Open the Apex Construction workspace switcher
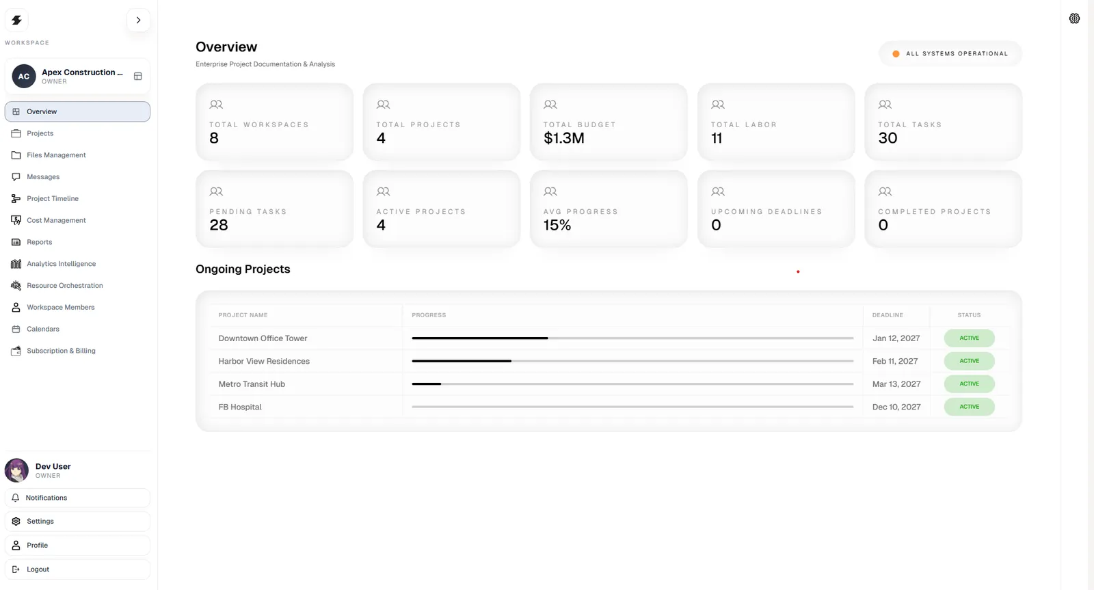 pyautogui.click(x=77, y=76)
